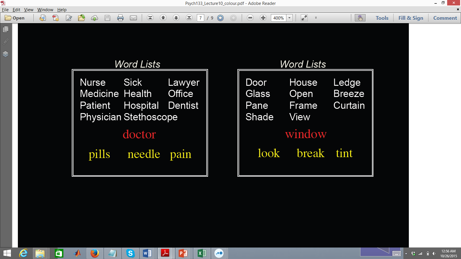Click the share file folder icon
The width and height of the screenshot is (461, 259).
(x=82, y=18)
